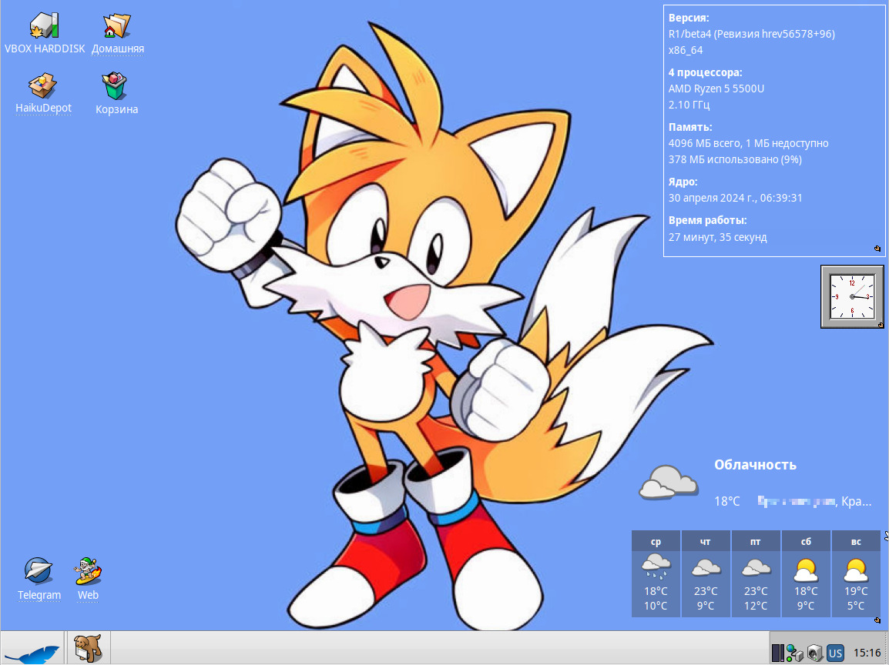Open the speaker volume tray icon
This screenshot has height=665, width=889.
[x=814, y=653]
